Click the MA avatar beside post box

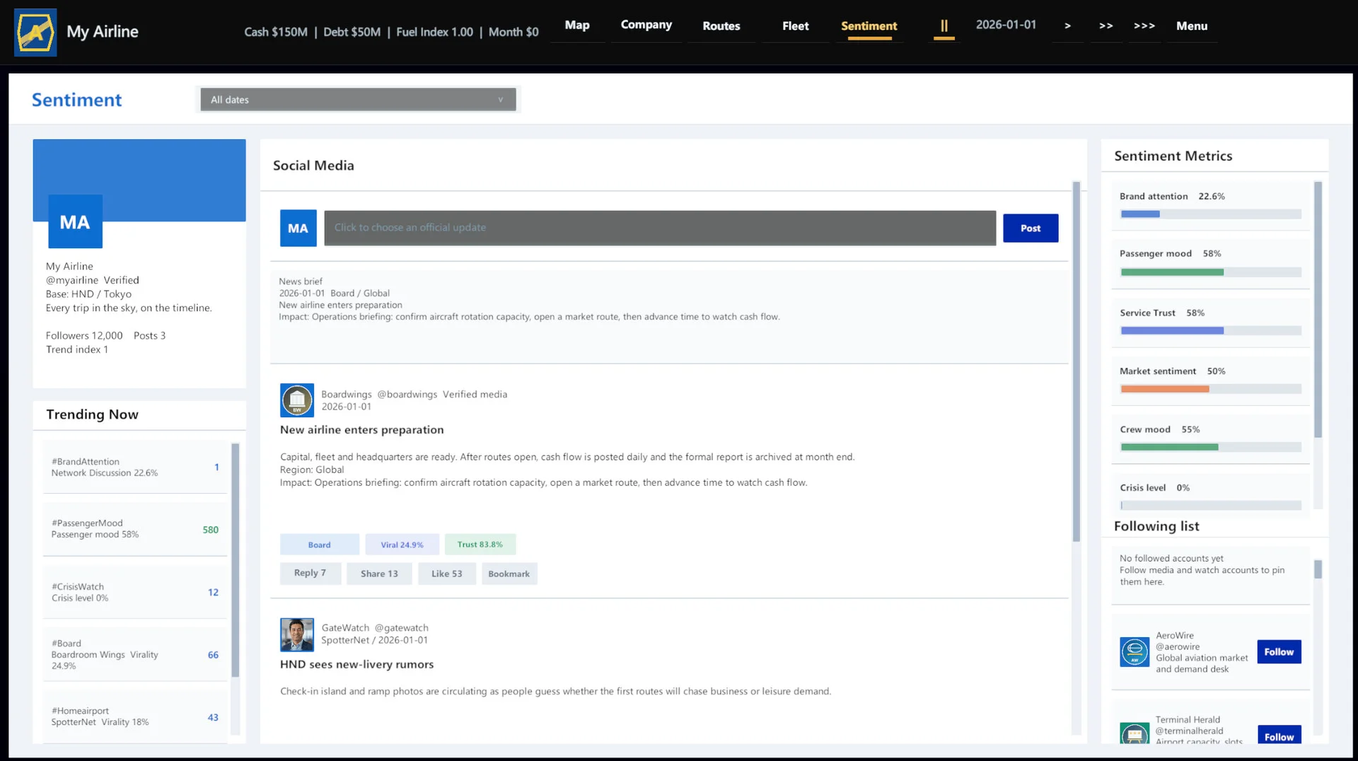(298, 228)
